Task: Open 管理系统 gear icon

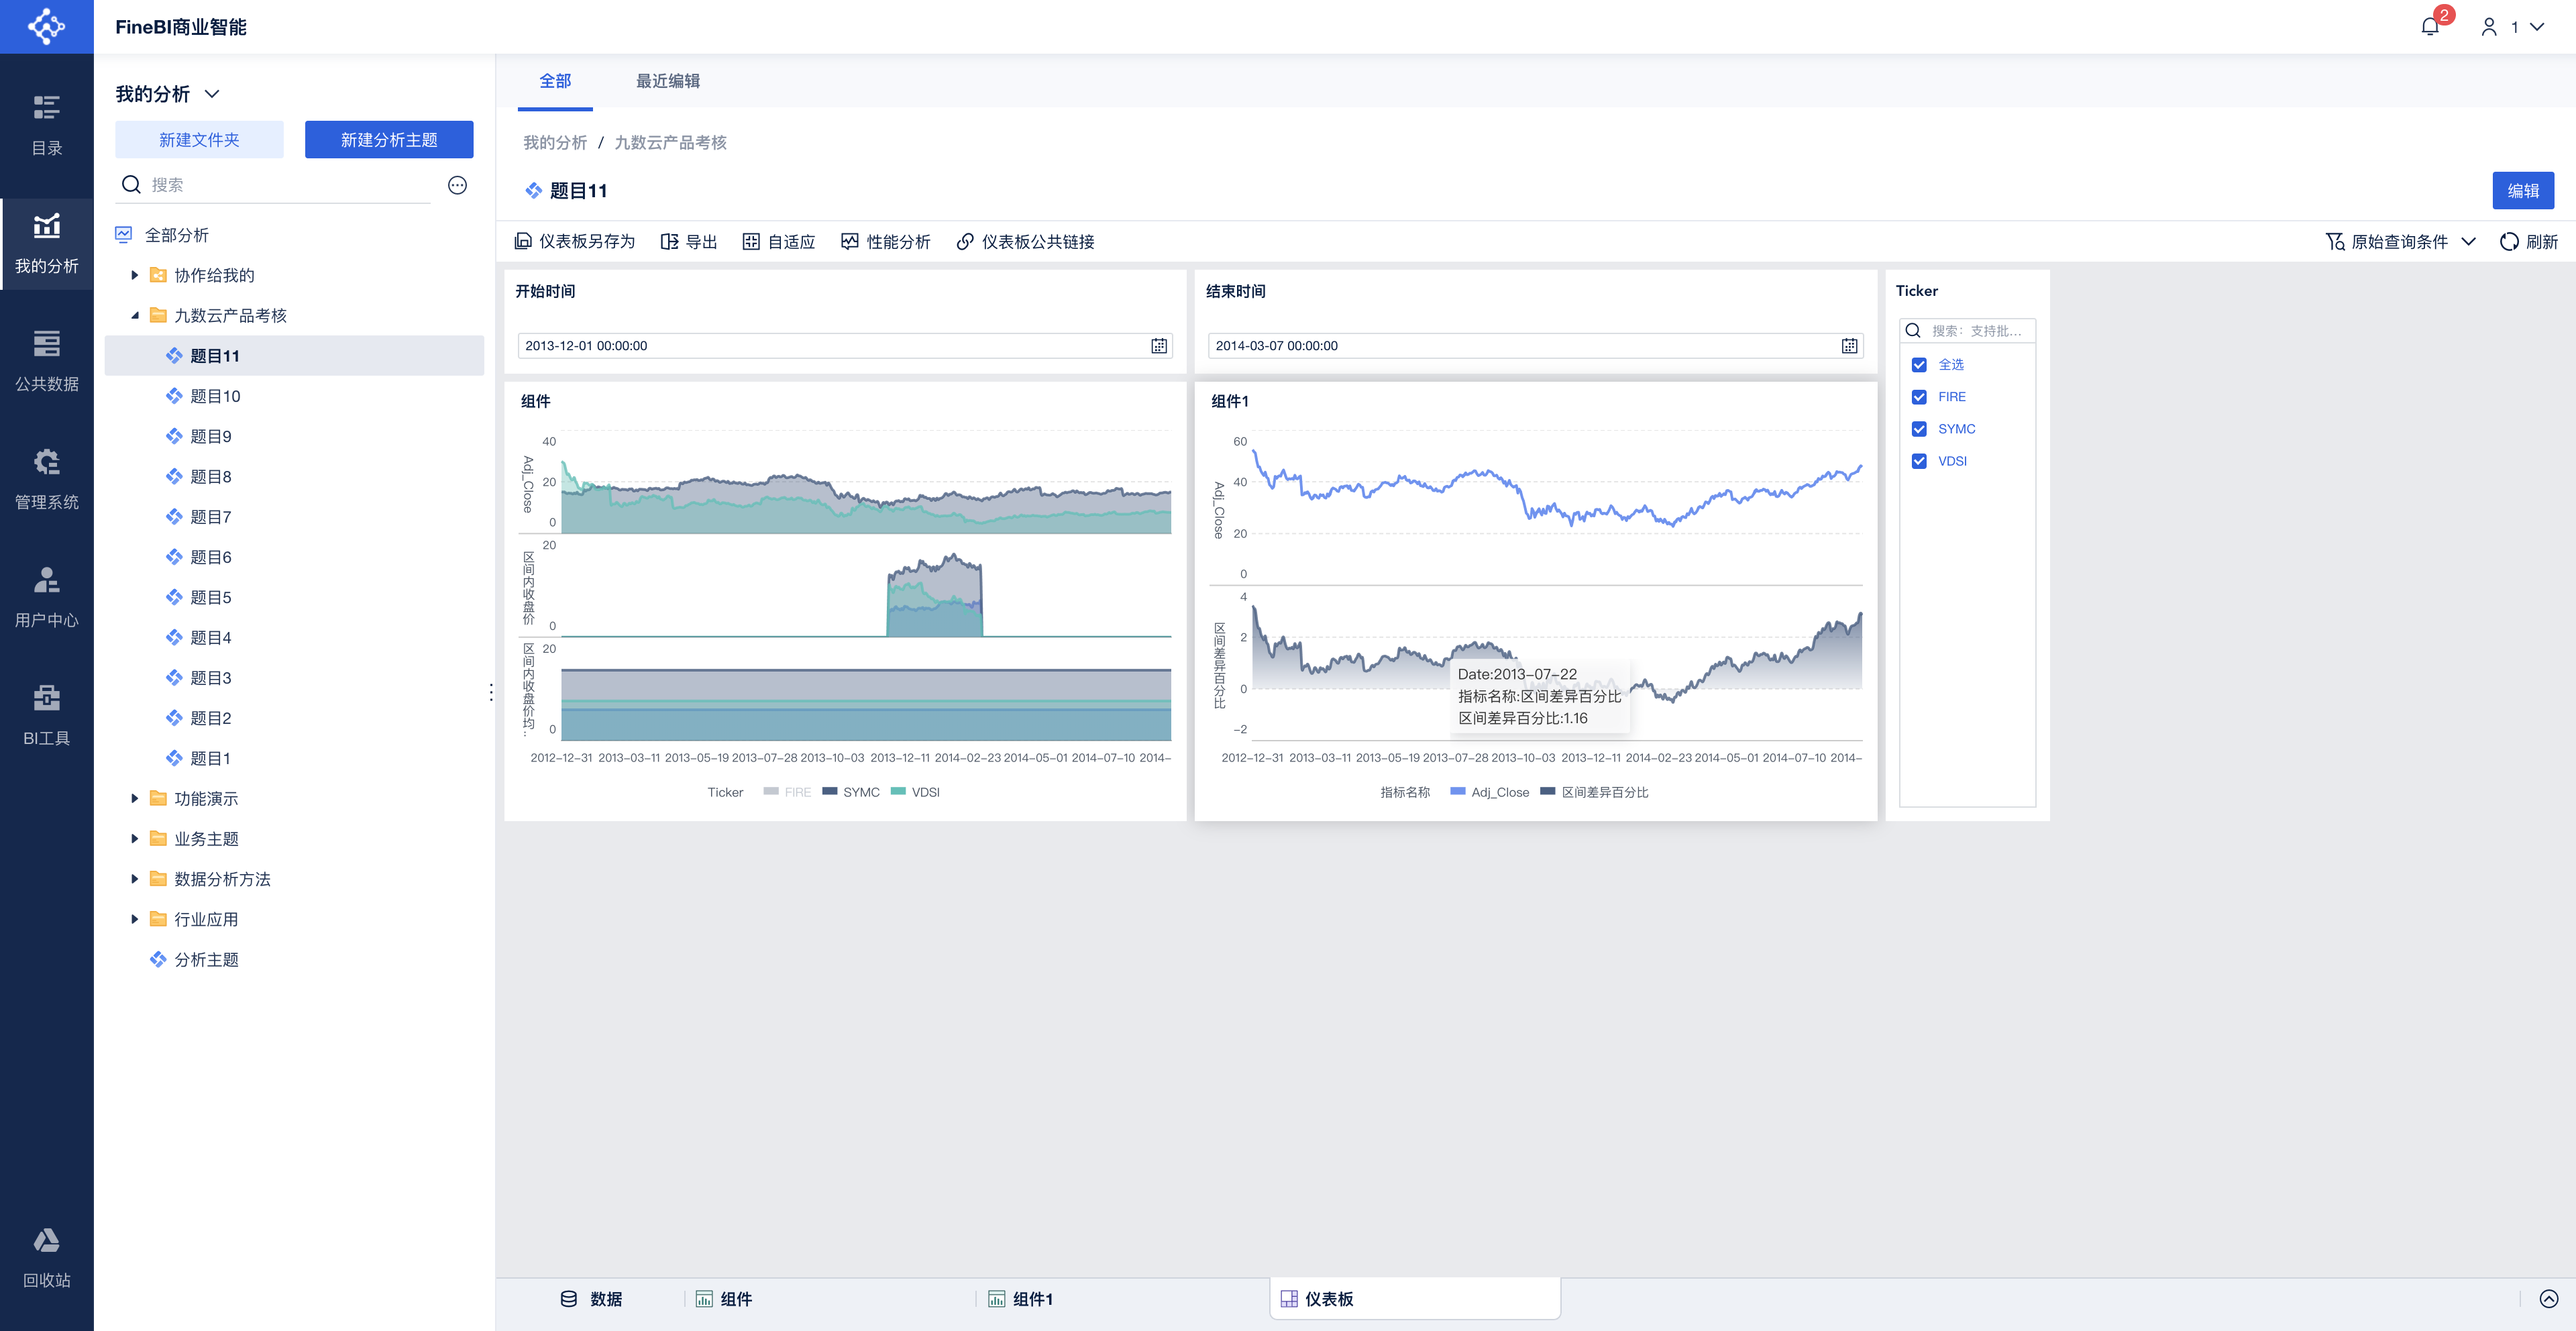Action: click(46, 461)
